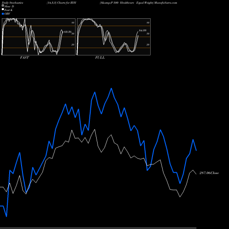Click the 'Fast K' legend label
Screen dimensions: 229x229
point(9,10)
